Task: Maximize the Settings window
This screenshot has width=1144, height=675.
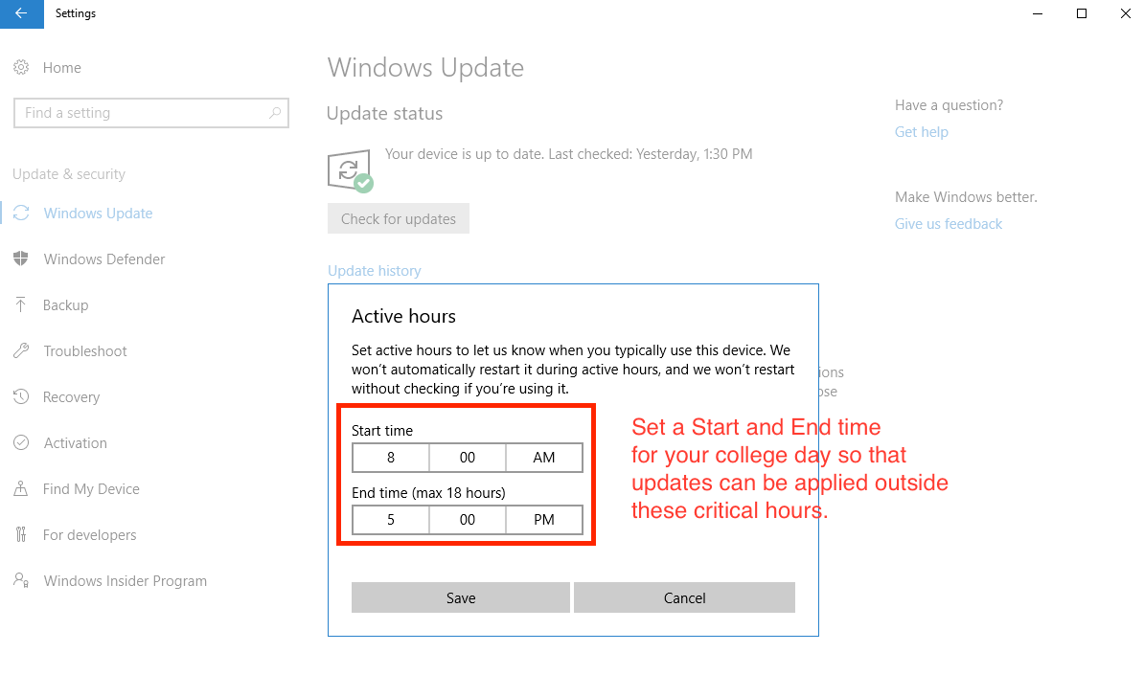Action: pyautogui.click(x=1082, y=13)
